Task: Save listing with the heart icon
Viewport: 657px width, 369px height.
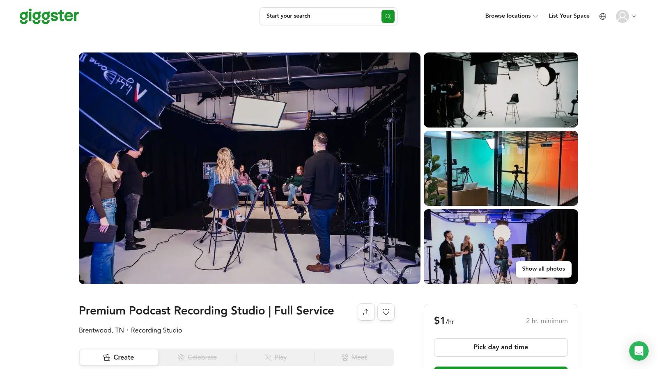Action: pos(386,312)
